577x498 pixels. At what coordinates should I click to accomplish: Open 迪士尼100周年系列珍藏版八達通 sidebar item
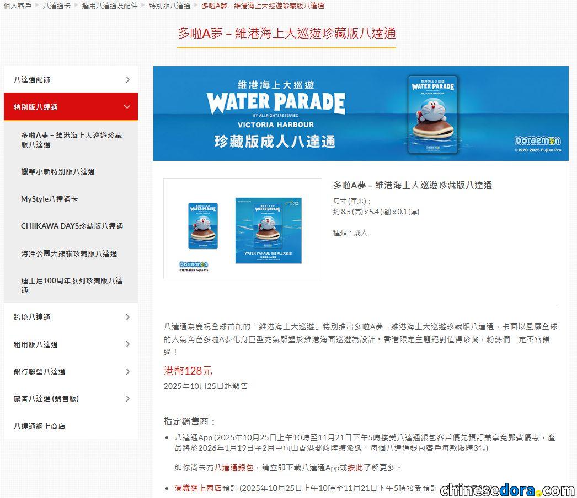pyautogui.click(x=72, y=285)
